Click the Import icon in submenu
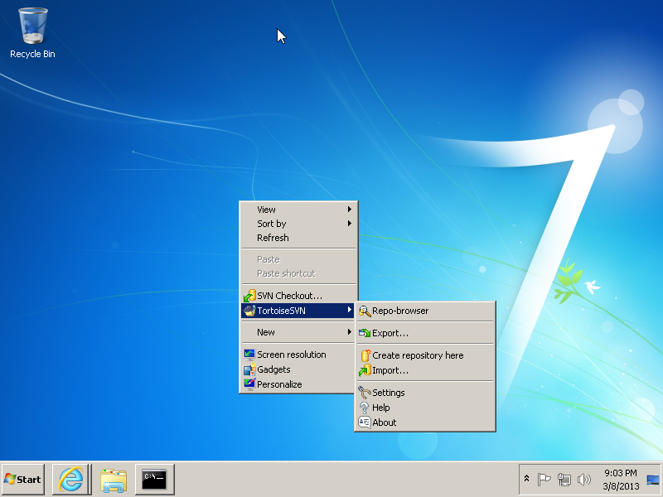Image resolution: width=663 pixels, height=497 pixels. point(365,370)
